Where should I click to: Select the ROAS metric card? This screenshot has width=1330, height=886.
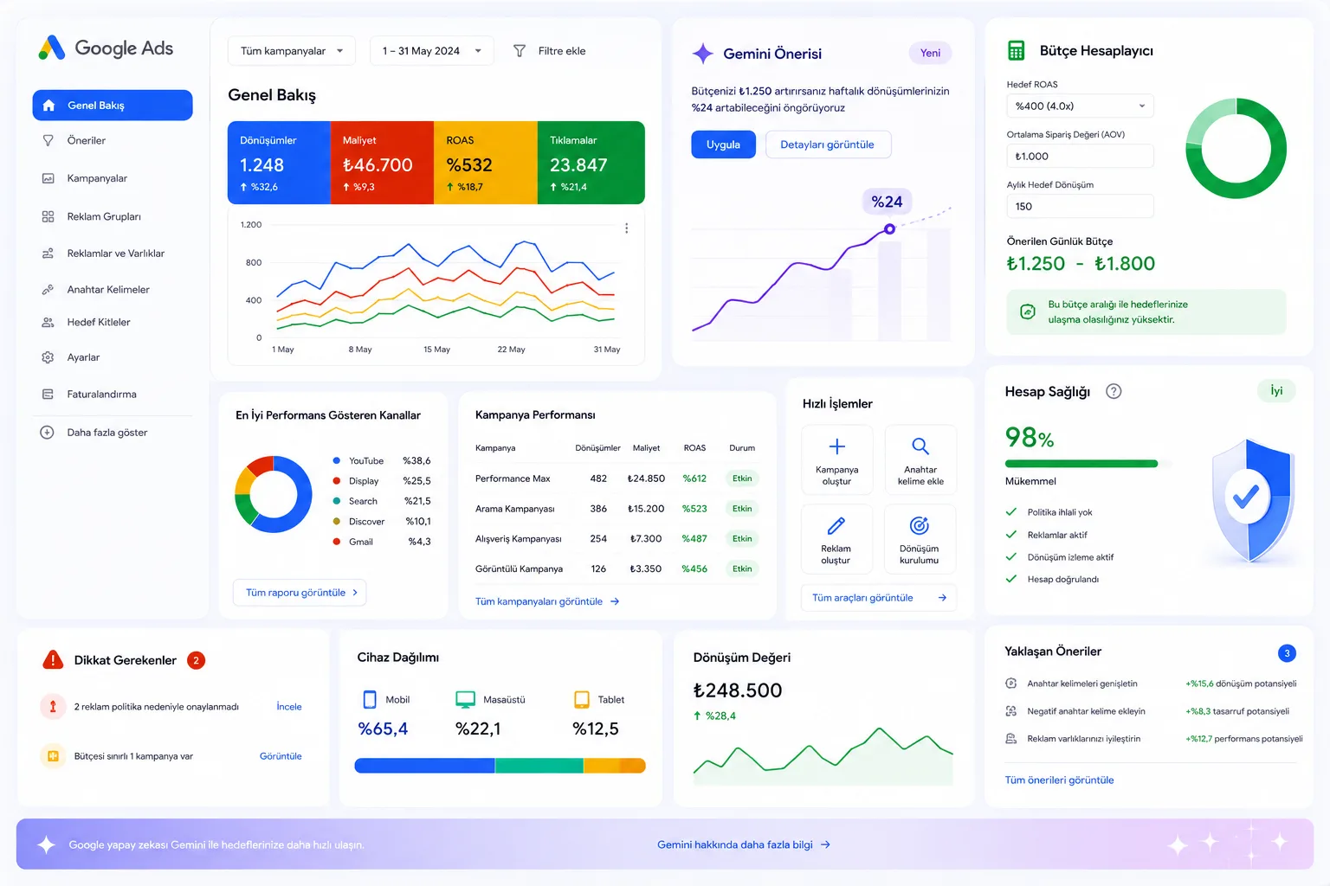tap(486, 163)
